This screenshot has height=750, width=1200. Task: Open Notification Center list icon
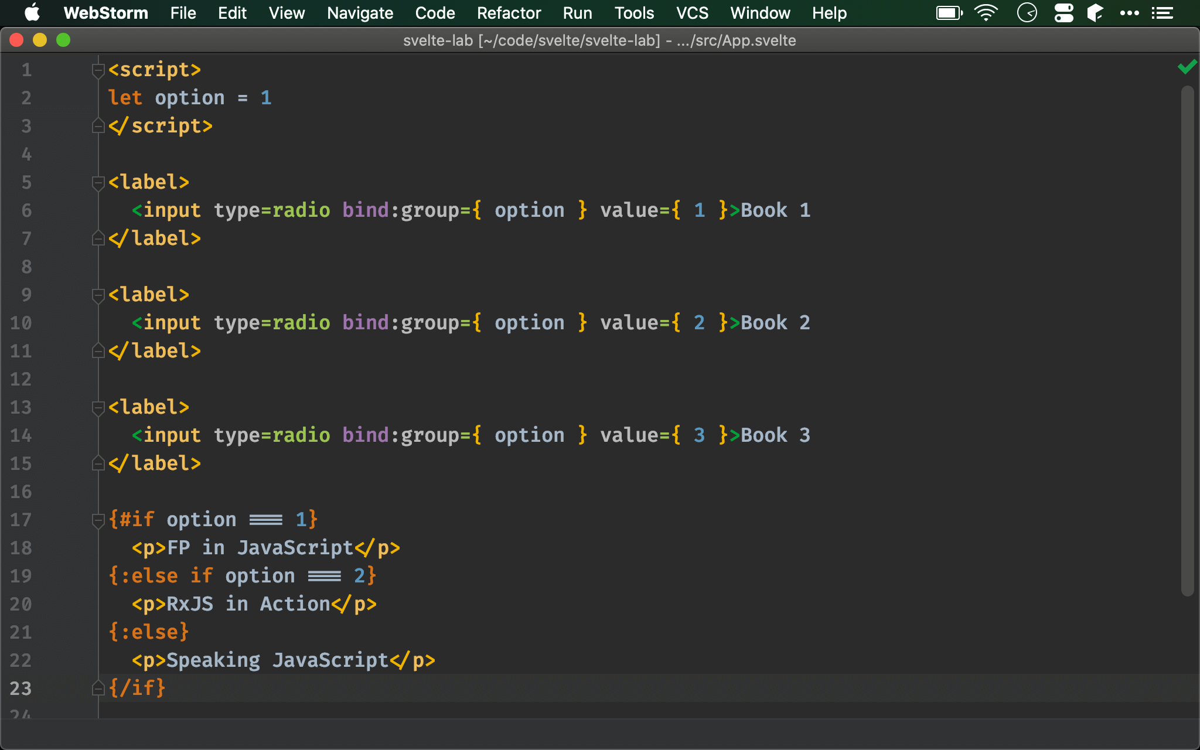(x=1162, y=13)
